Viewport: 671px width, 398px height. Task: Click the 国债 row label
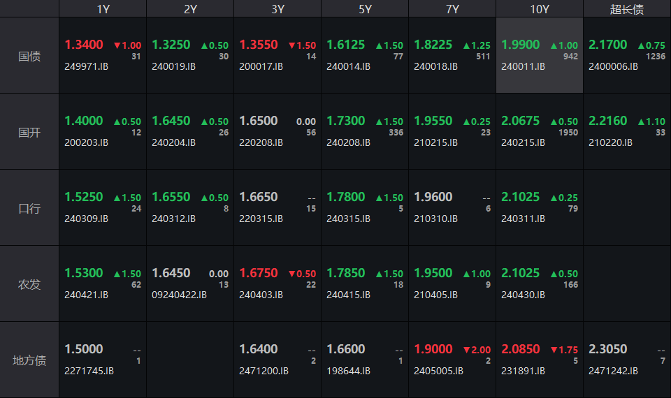tap(29, 56)
